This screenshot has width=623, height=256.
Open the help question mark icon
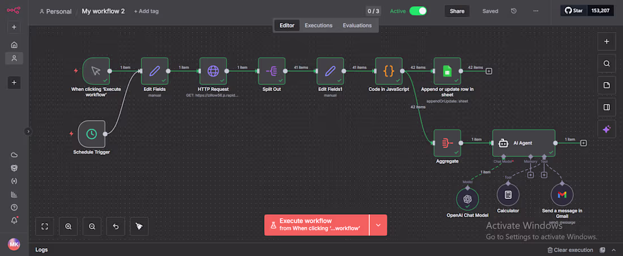coord(14,207)
